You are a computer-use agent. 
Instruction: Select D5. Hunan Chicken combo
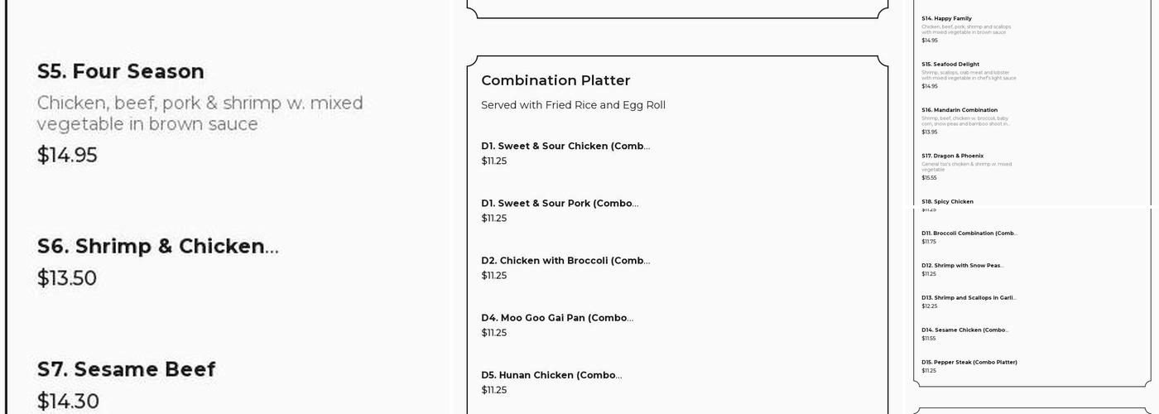[x=551, y=375]
